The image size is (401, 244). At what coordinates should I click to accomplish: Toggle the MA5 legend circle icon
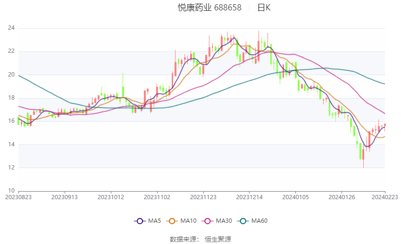point(140,221)
